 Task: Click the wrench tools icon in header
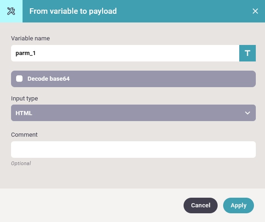(11, 11)
